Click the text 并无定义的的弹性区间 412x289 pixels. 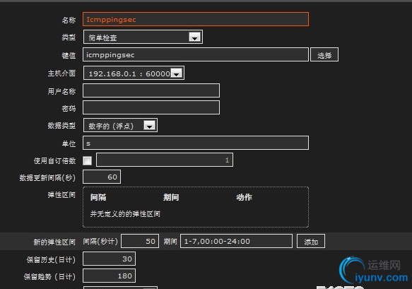coord(125,214)
